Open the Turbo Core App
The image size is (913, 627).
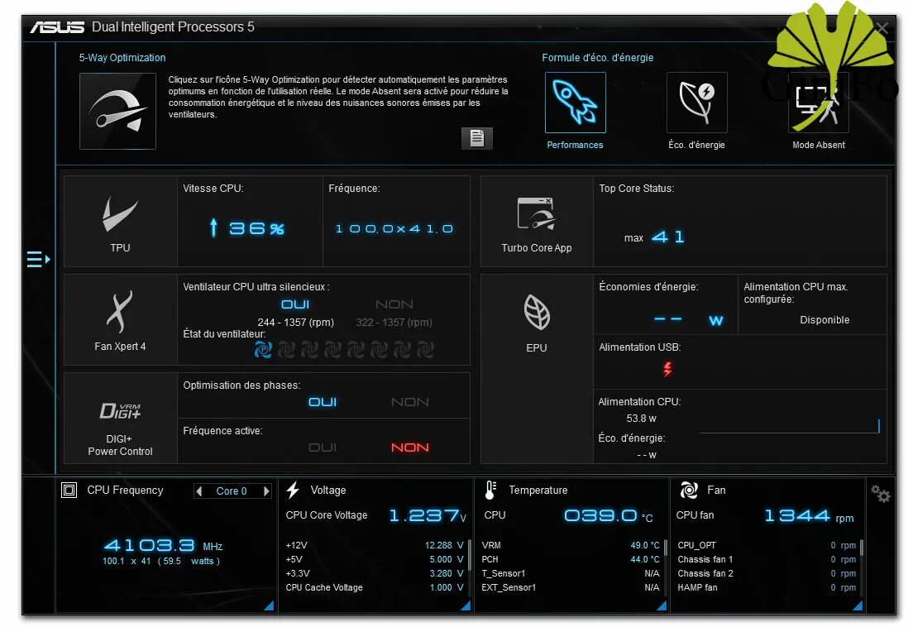coord(536,222)
